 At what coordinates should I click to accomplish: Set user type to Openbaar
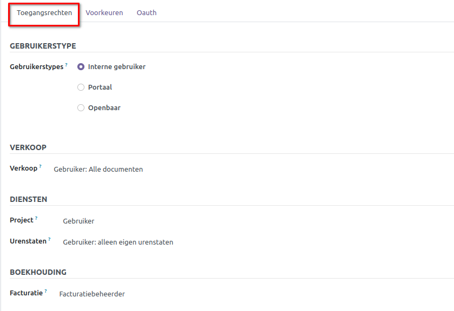tap(81, 108)
